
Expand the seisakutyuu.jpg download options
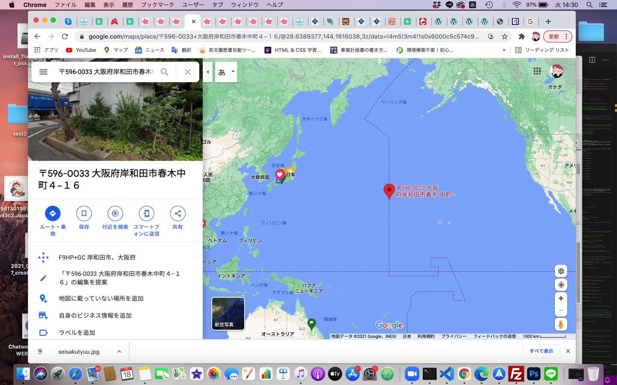tap(119, 352)
